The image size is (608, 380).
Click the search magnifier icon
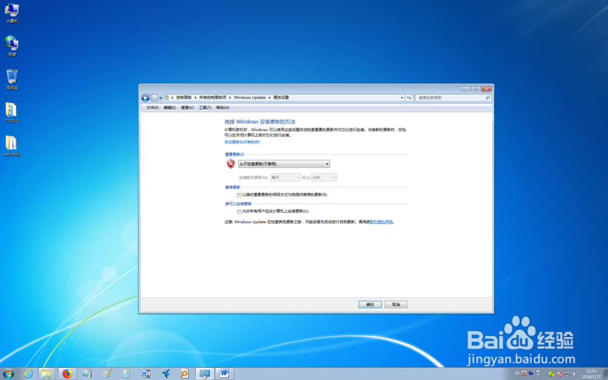pyautogui.click(x=488, y=98)
